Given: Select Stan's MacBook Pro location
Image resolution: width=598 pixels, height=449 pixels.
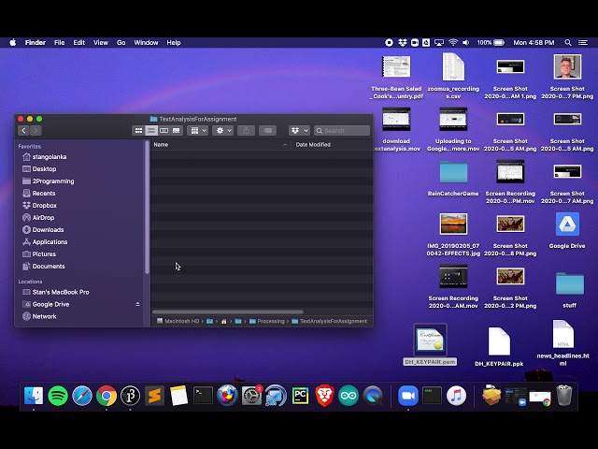Looking at the screenshot, I should pyautogui.click(x=56, y=292).
